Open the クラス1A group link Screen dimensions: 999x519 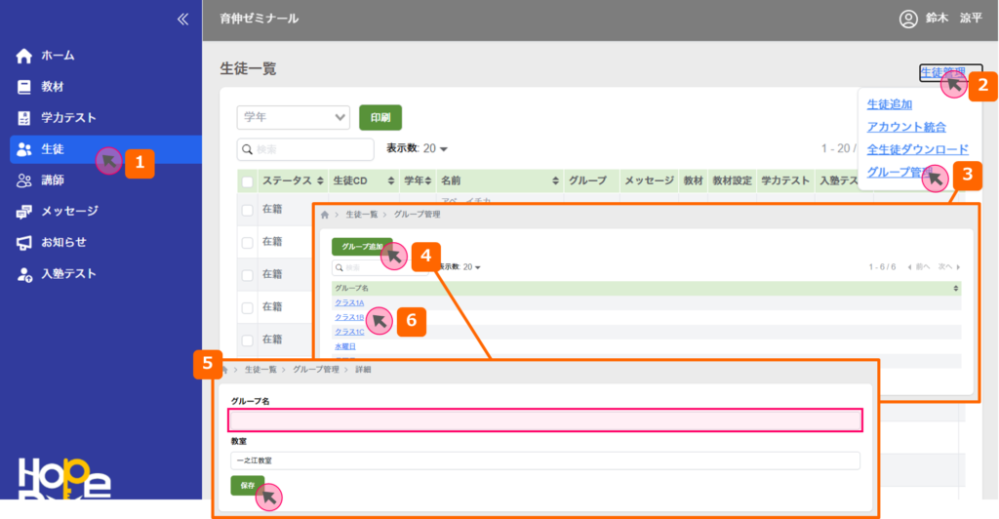(348, 303)
